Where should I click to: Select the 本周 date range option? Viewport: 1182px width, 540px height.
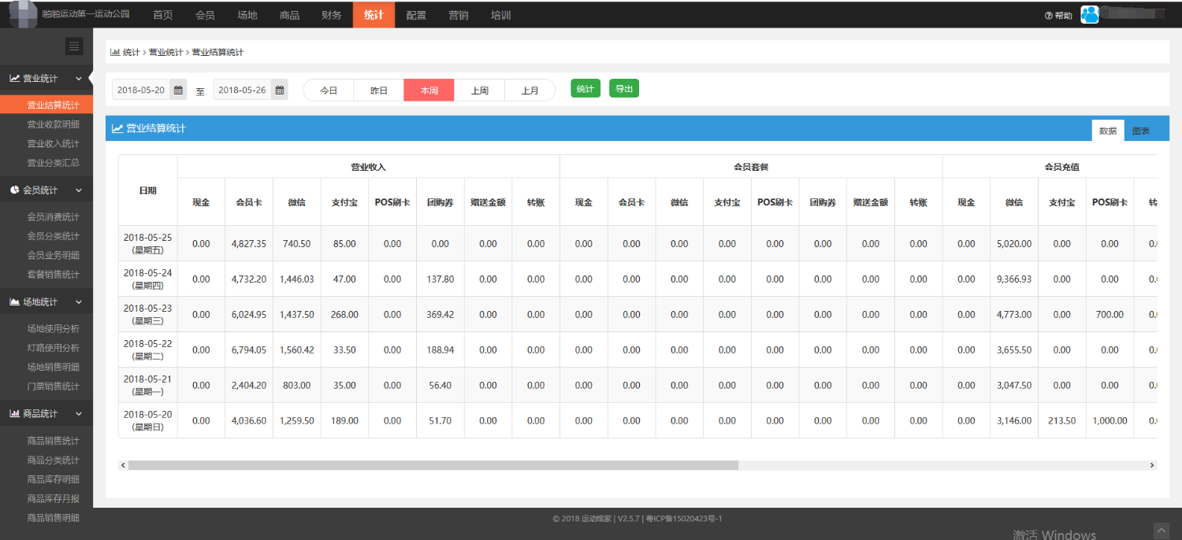[429, 91]
